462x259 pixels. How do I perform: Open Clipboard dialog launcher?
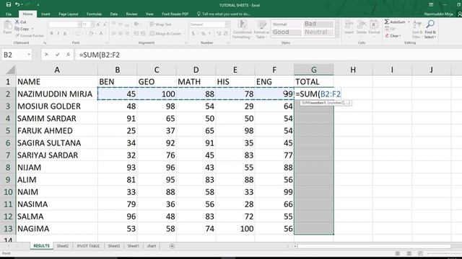(x=45, y=43)
